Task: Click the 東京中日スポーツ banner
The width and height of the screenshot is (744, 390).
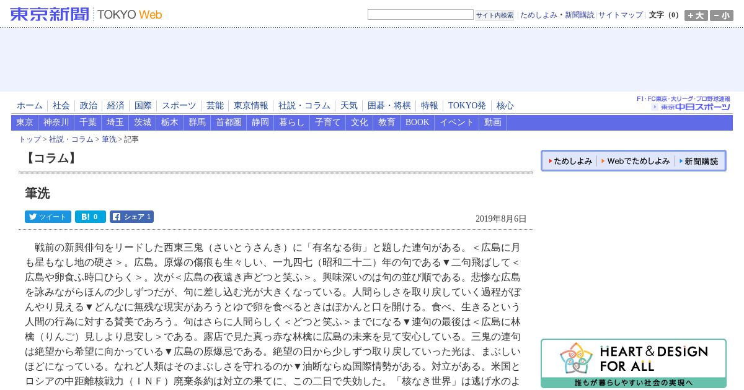Action: 683,103
